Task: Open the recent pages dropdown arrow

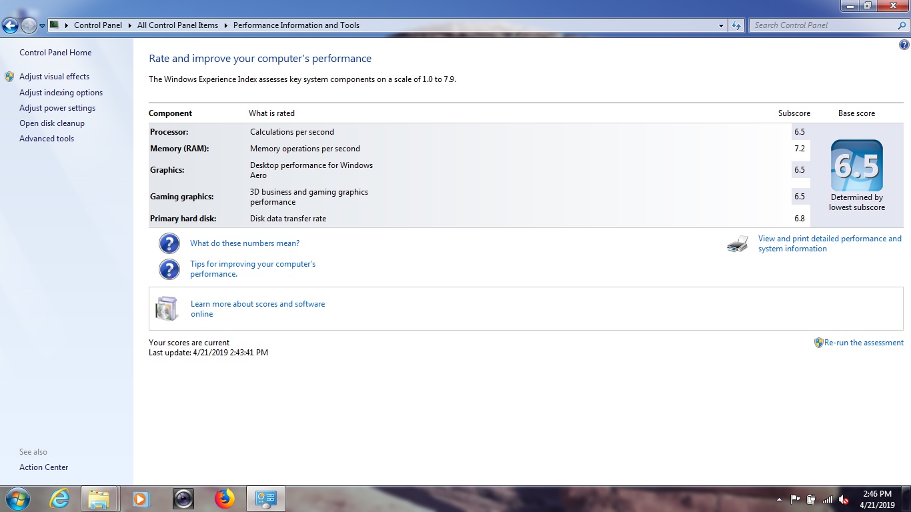Action: click(x=42, y=26)
